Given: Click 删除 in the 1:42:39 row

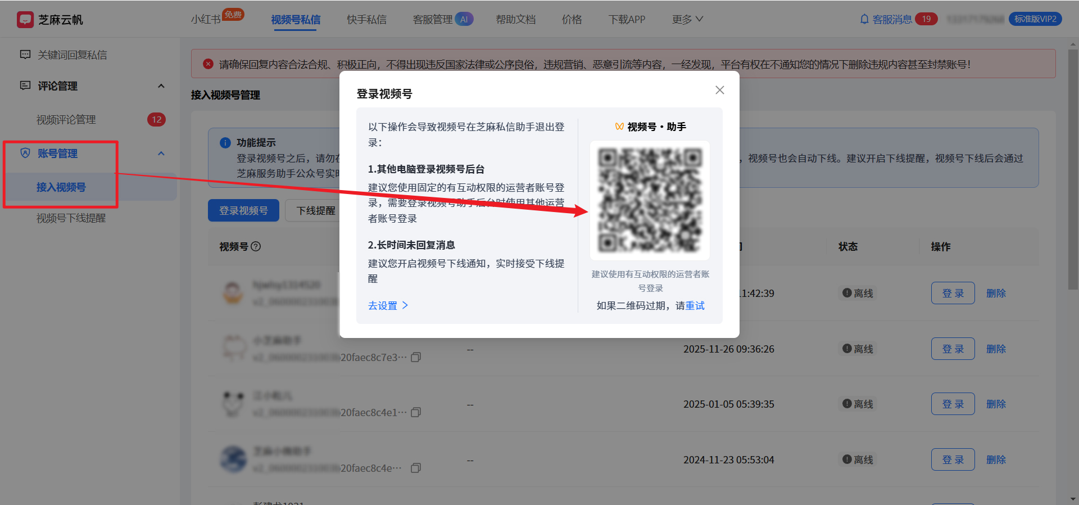Looking at the screenshot, I should point(996,293).
